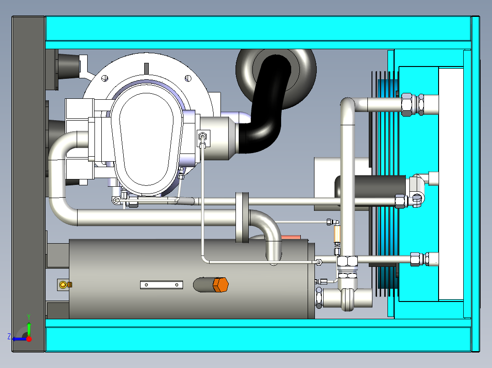This screenshot has height=368, width=492.
Task: Select the dark gray left side panel
Action: click(x=29, y=184)
